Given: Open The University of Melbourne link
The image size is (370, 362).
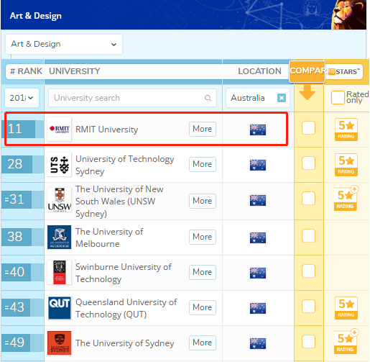Looking at the screenshot, I should [109, 237].
